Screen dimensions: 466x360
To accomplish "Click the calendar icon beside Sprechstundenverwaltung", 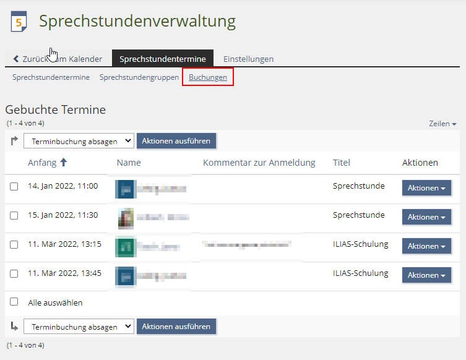I will [x=19, y=22].
